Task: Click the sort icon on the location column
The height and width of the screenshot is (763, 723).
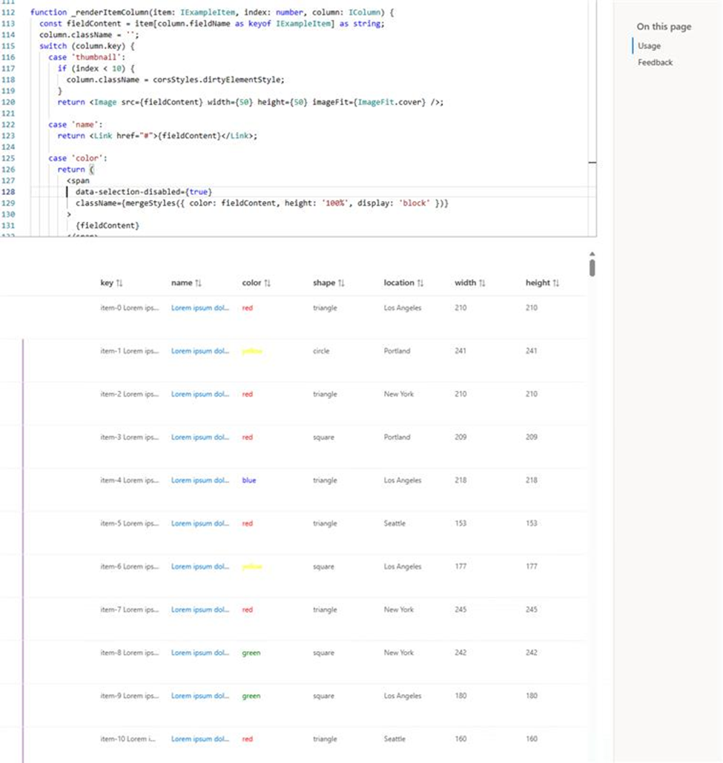Action: tap(419, 283)
